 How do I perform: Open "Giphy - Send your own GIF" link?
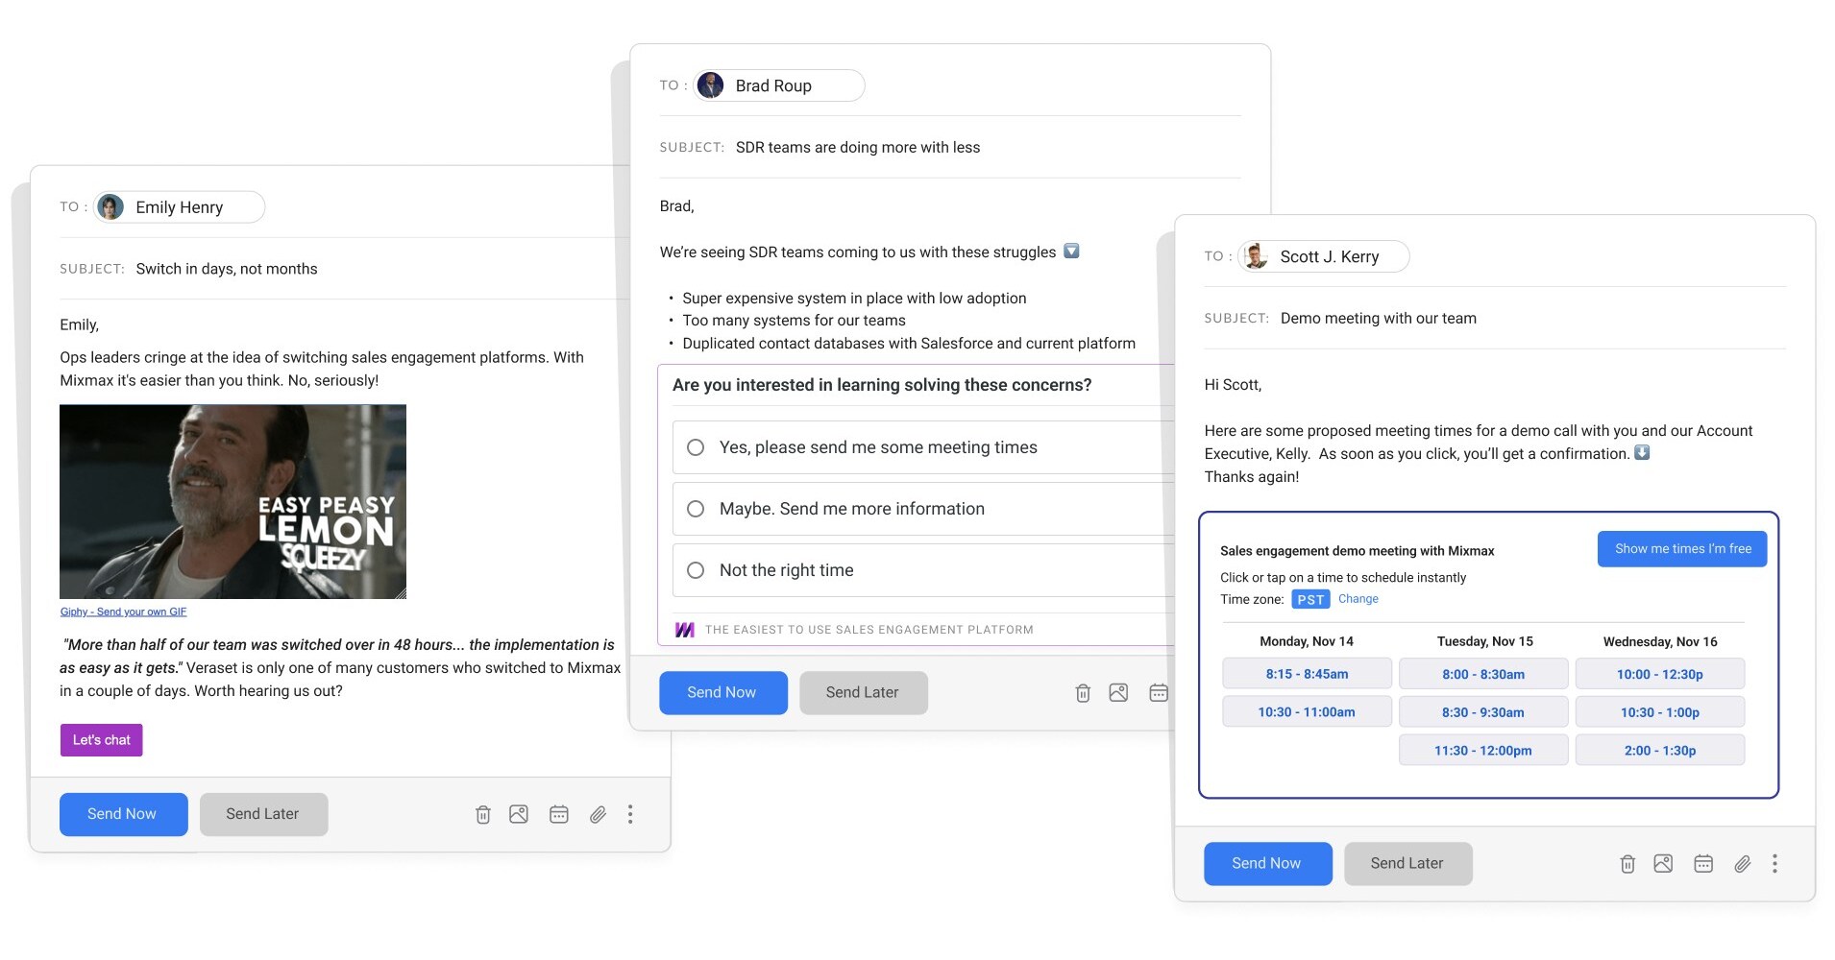pyautogui.click(x=123, y=612)
